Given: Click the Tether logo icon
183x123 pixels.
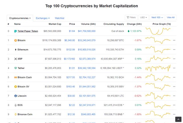Looking at the screenshot, I should click(15, 68).
